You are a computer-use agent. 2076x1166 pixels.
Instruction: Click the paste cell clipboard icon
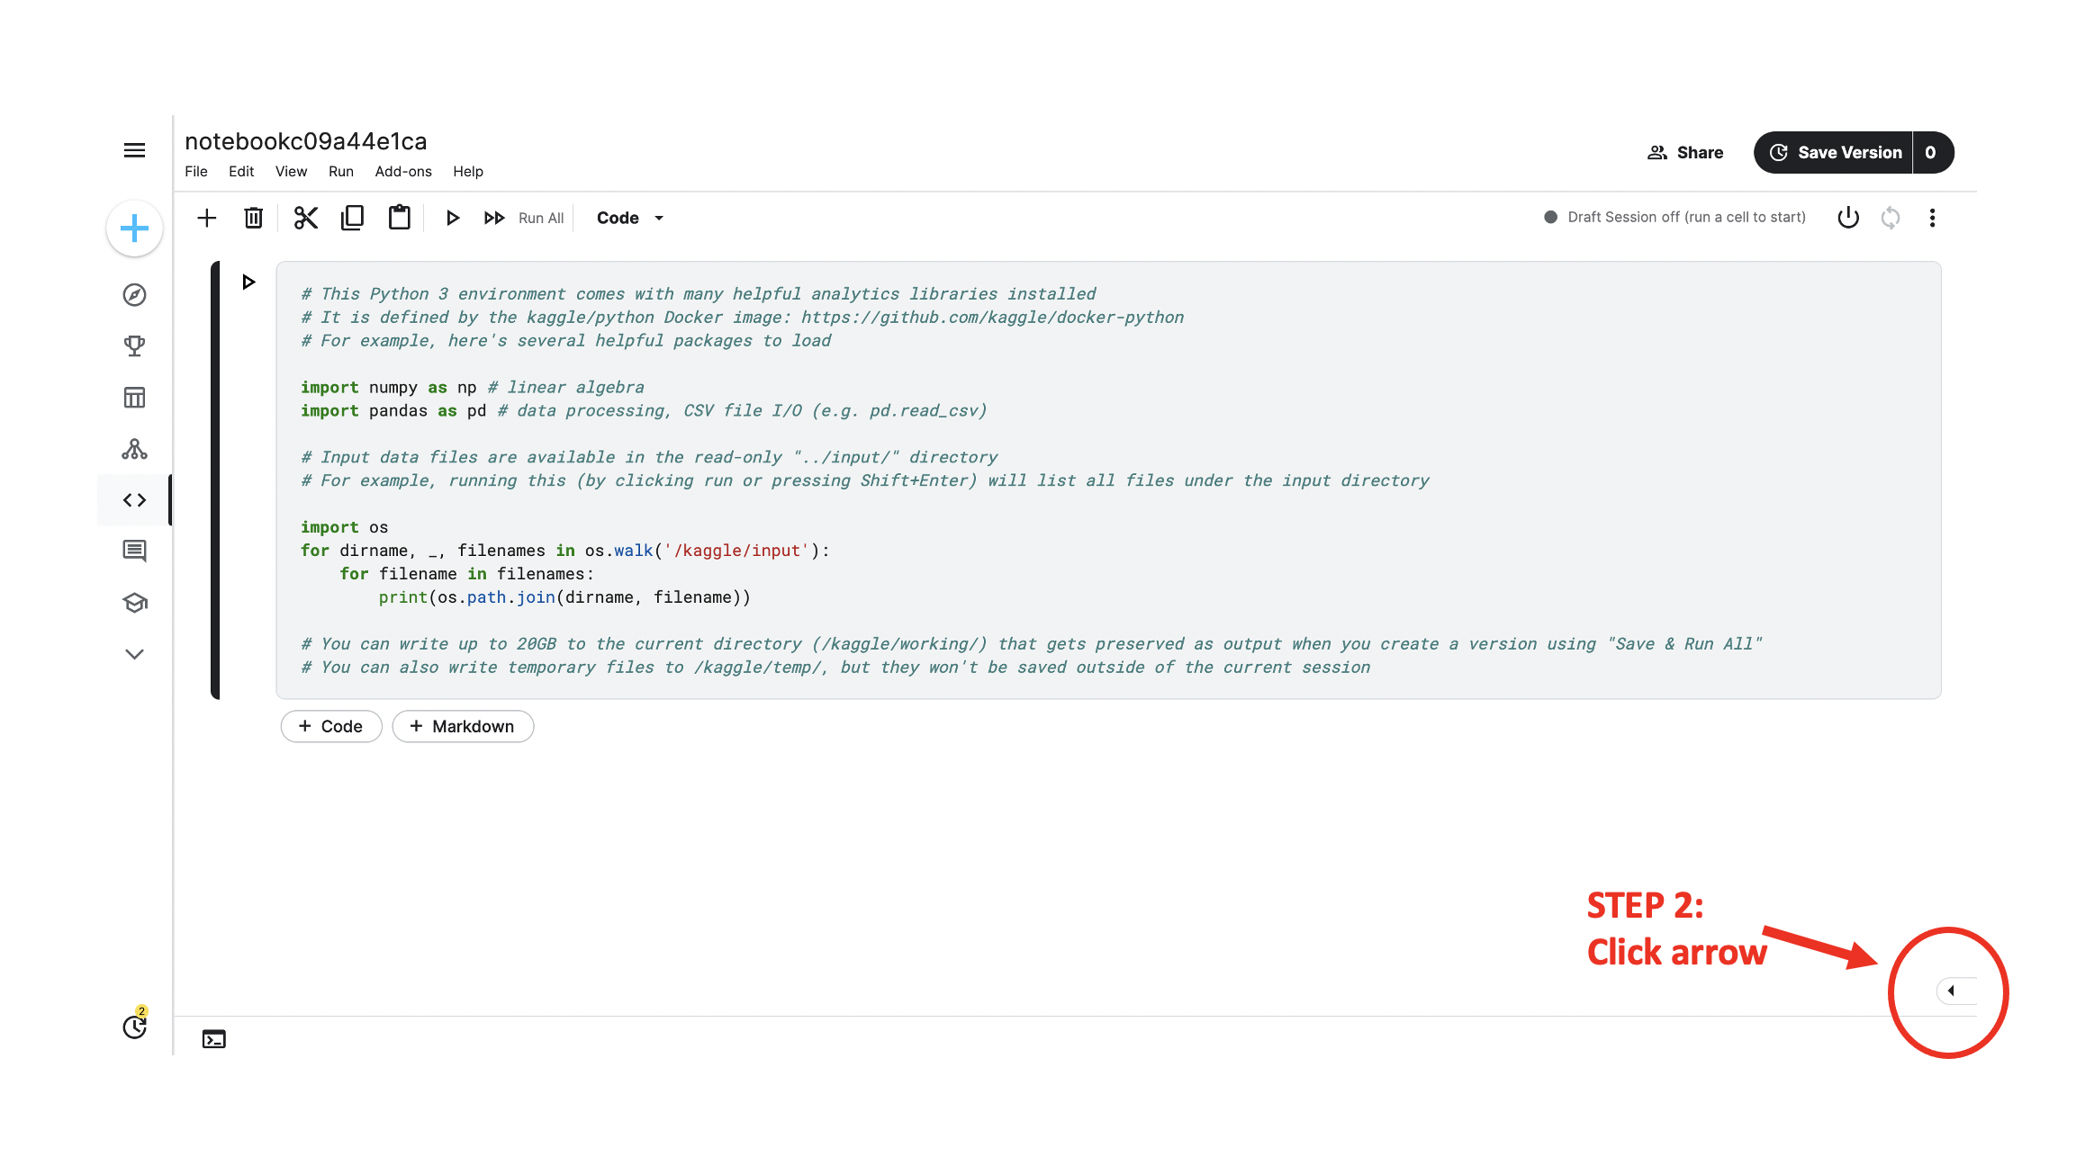coord(399,218)
